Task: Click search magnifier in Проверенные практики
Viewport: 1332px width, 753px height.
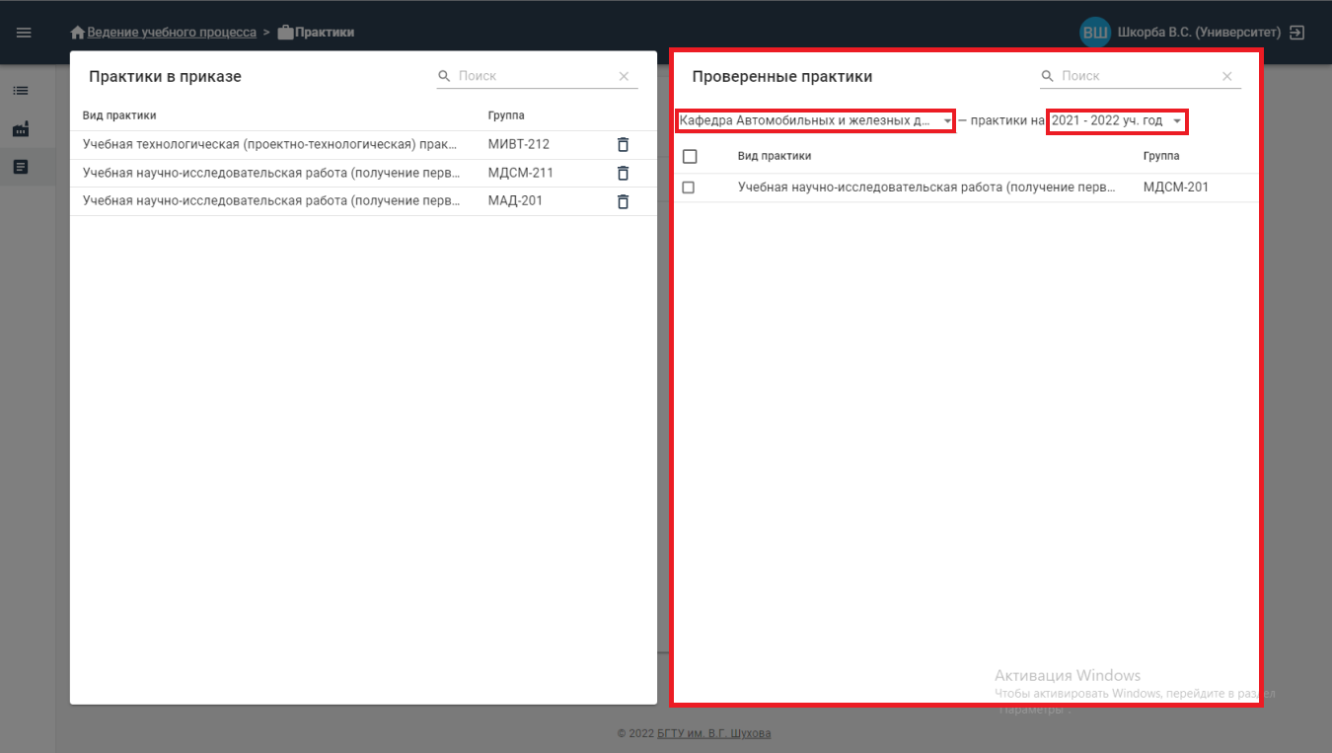Action: 1048,76
